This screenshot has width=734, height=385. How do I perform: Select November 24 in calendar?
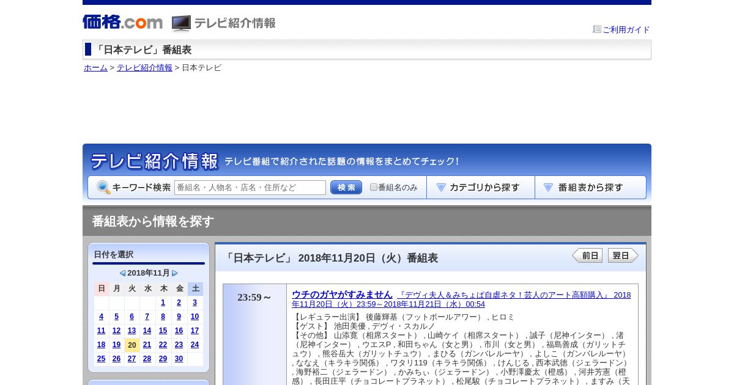195,345
